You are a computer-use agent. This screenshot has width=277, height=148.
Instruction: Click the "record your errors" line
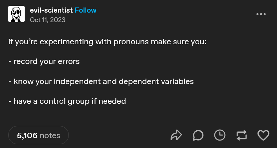pyautogui.click(x=44, y=62)
